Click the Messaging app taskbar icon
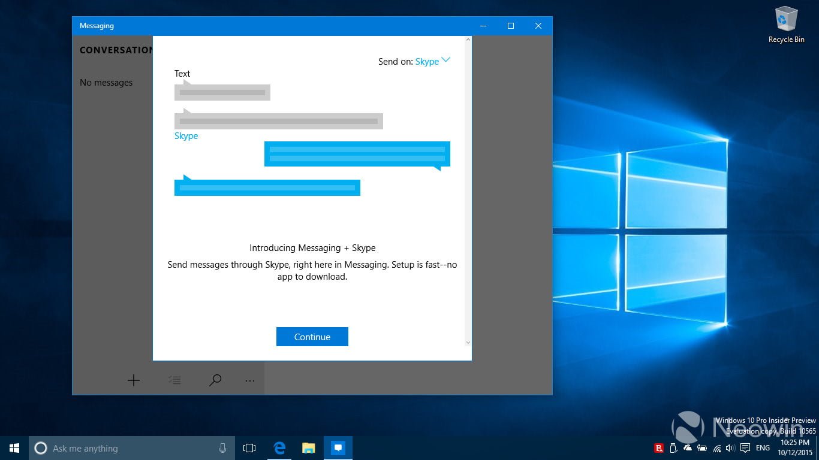The height and width of the screenshot is (460, 819). (338, 448)
